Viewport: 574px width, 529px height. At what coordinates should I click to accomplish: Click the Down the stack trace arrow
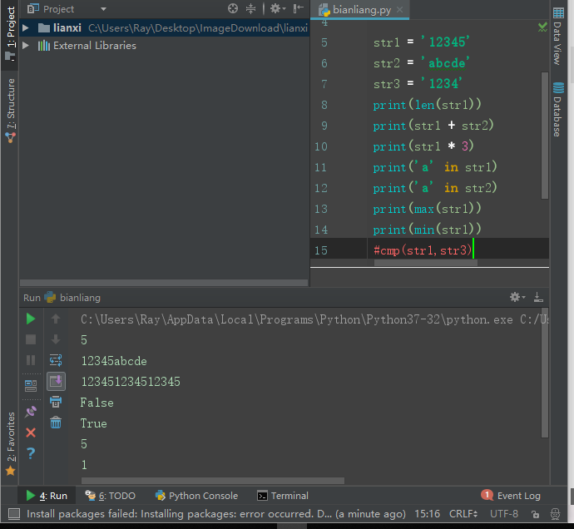(56, 339)
